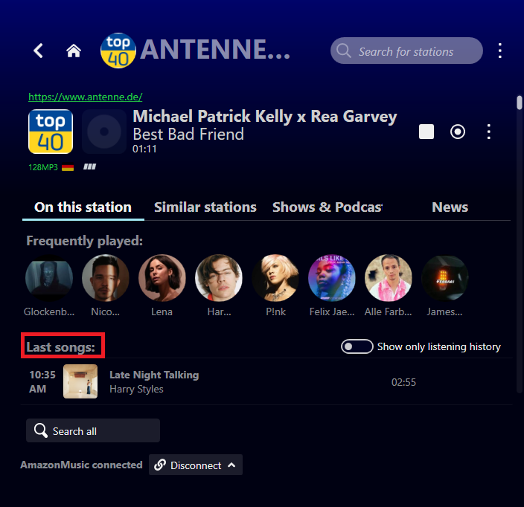Switch to the News tab
524x507 pixels.
(450, 207)
